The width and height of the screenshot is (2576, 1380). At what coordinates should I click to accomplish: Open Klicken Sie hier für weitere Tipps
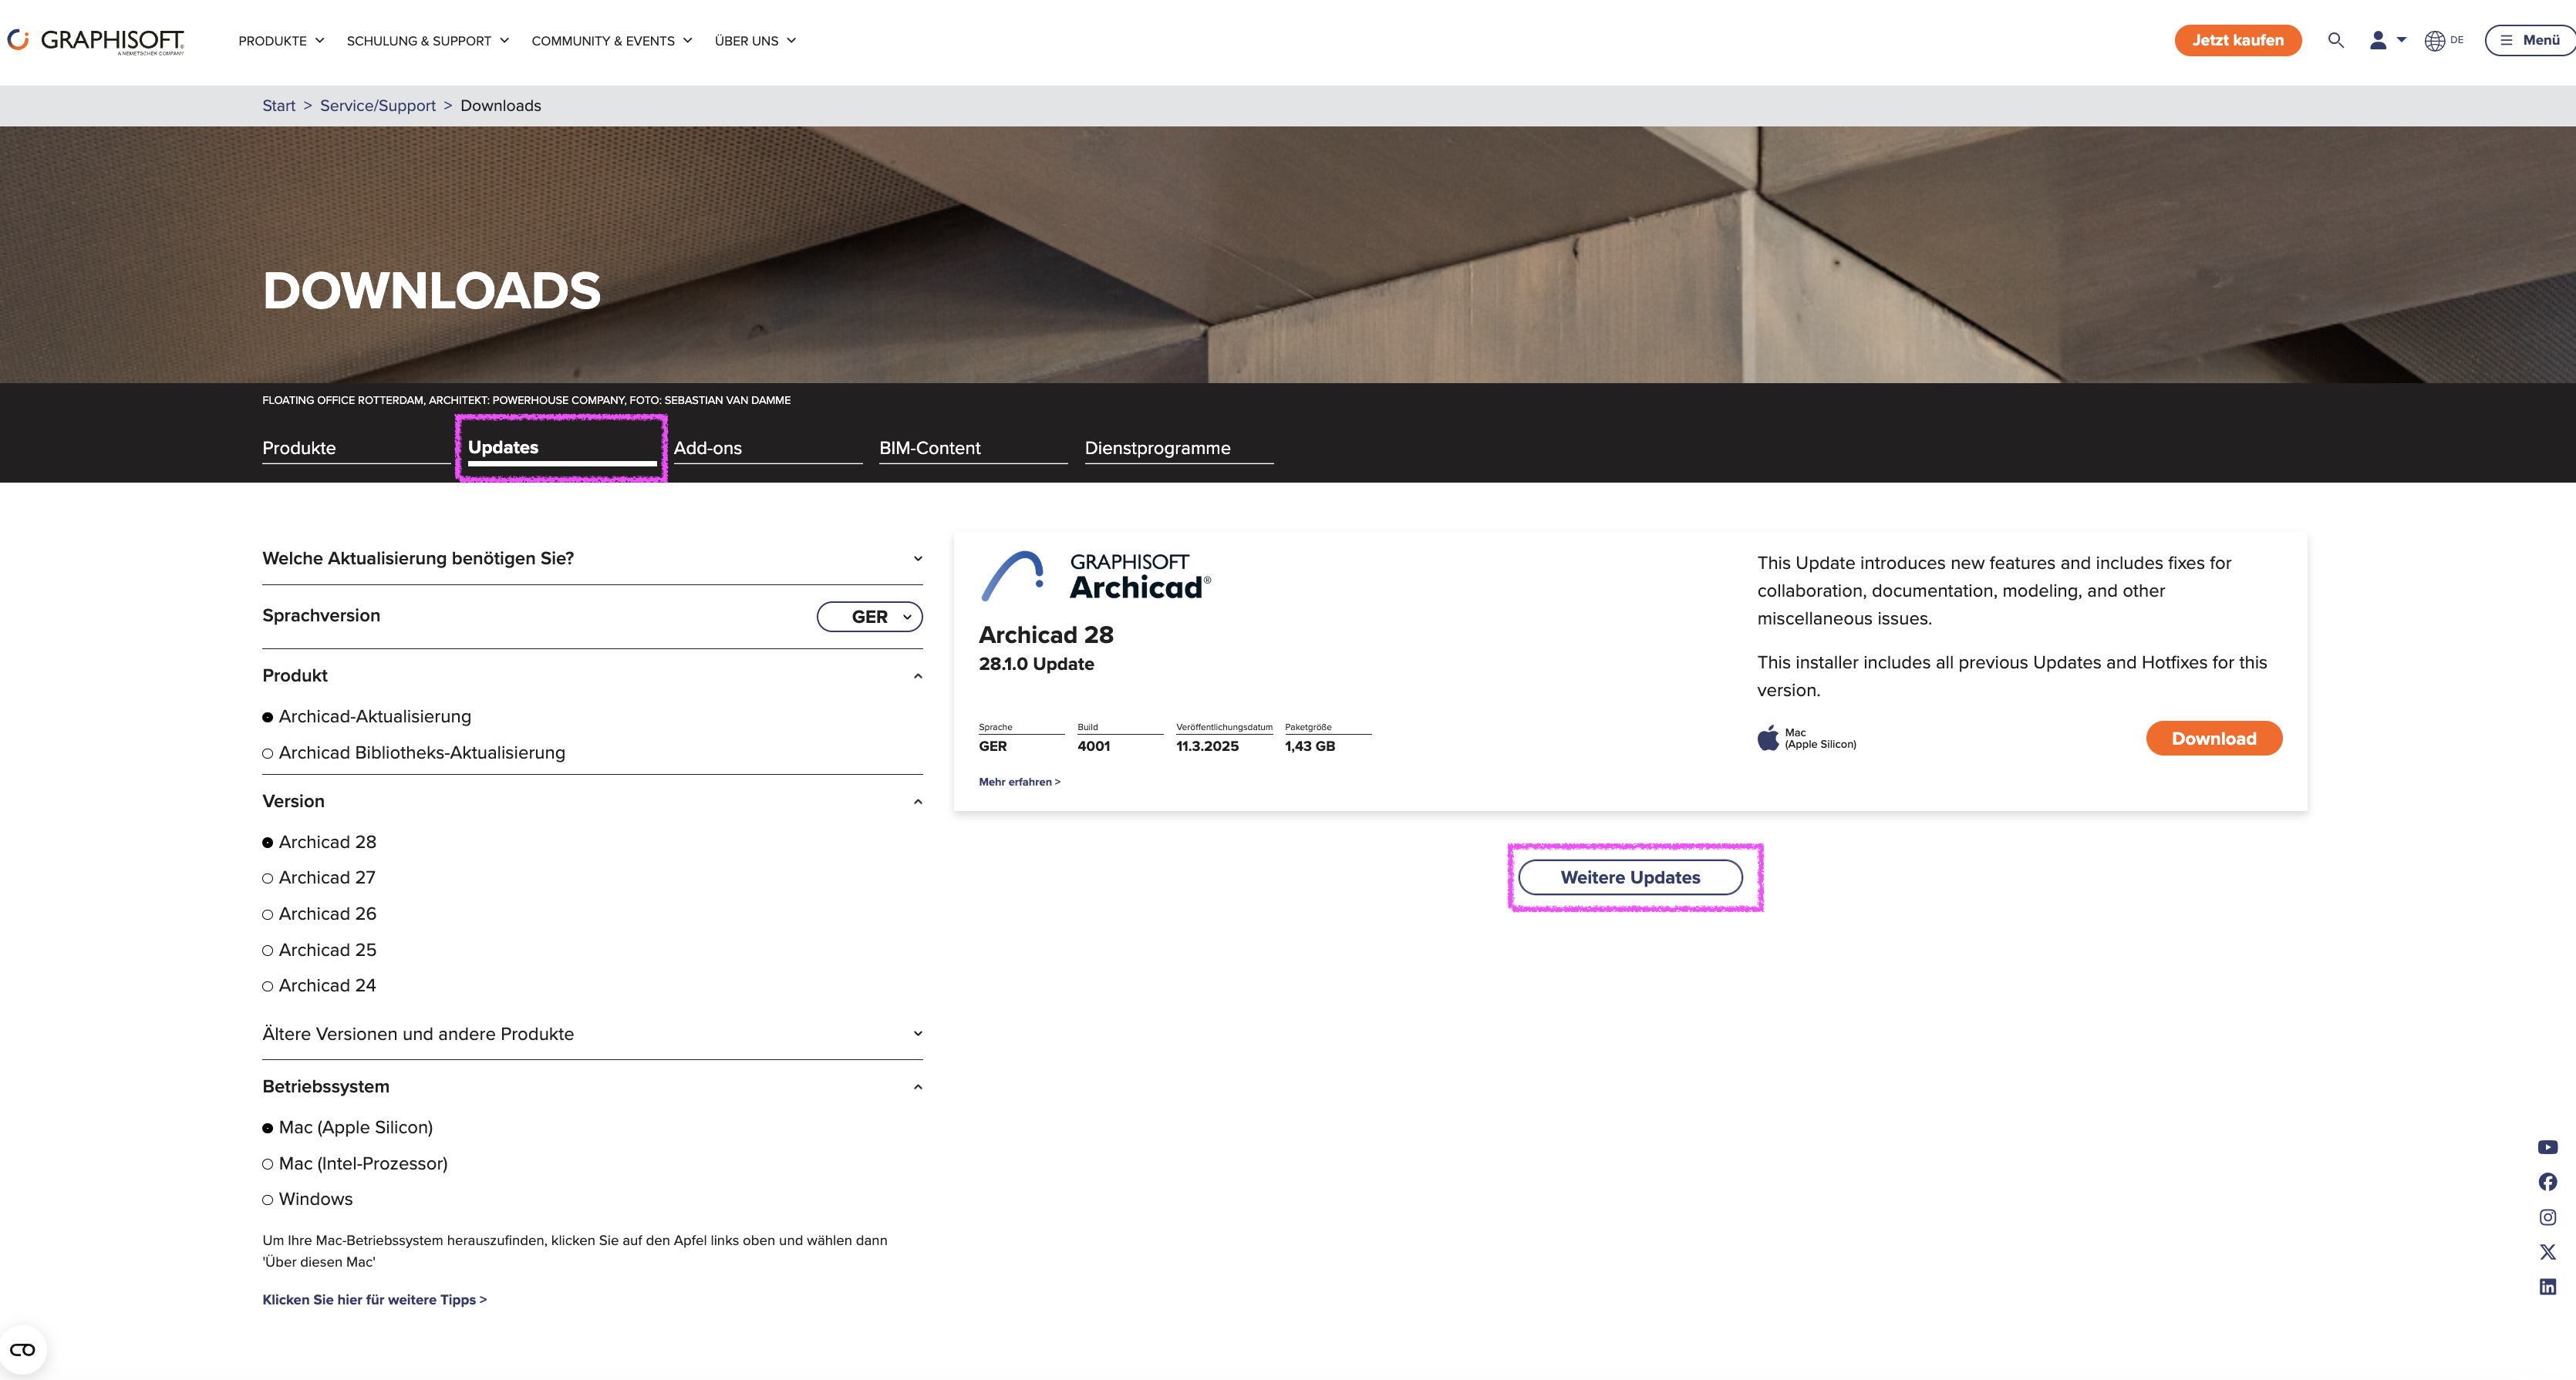coord(374,1300)
